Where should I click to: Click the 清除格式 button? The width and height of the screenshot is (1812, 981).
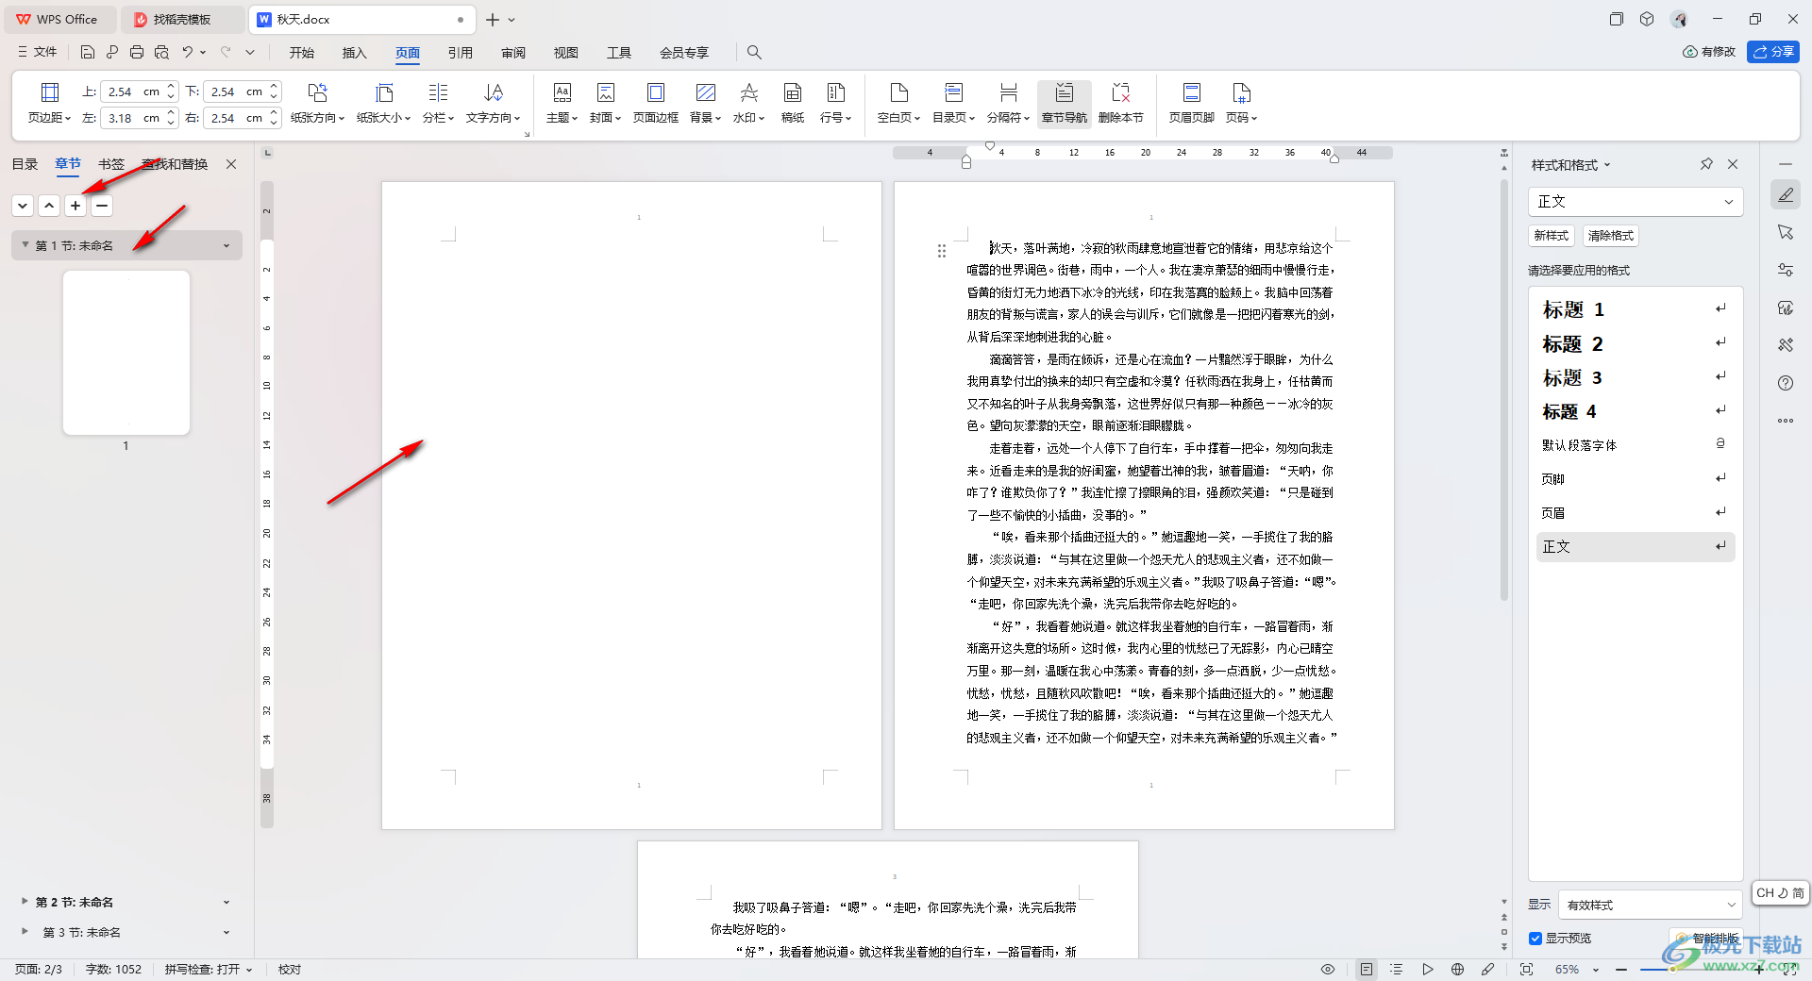(1611, 236)
